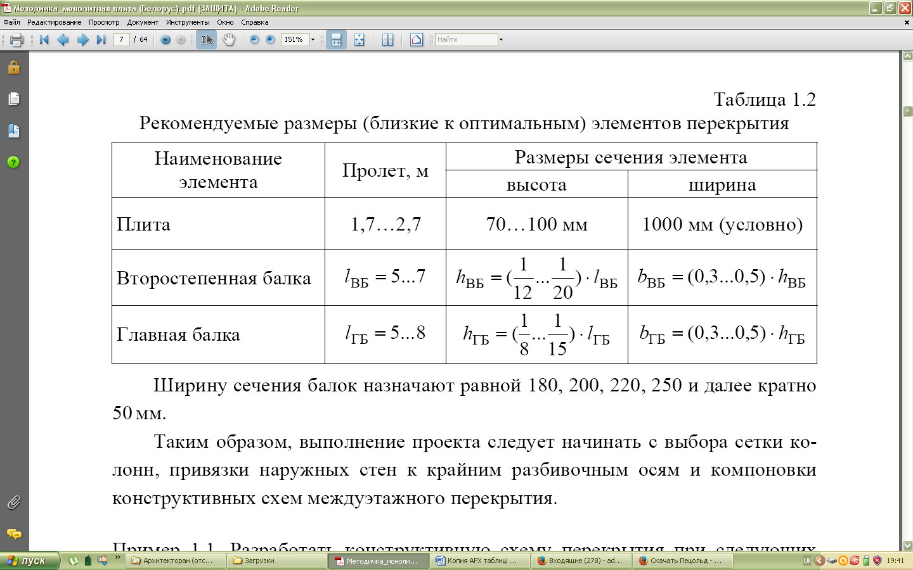Open the Окно menu

[225, 22]
